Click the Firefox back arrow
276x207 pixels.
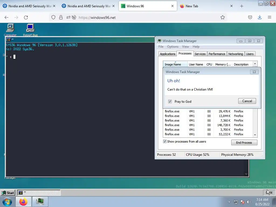[x=6, y=18]
